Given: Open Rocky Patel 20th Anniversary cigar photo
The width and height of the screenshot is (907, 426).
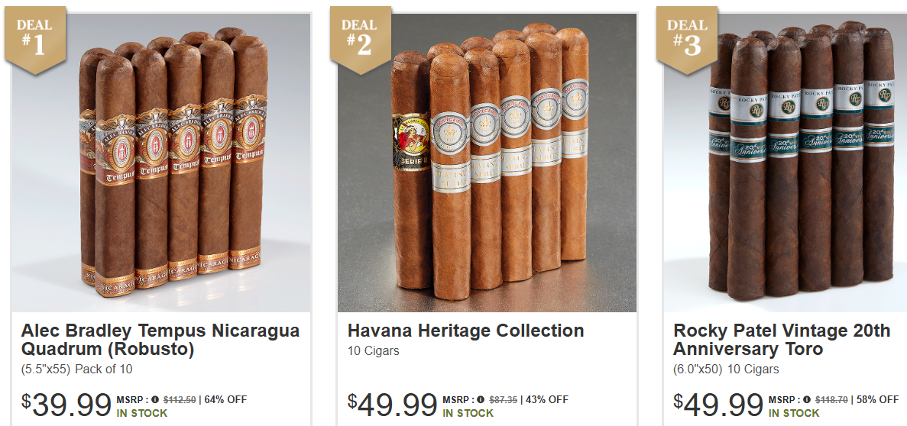Looking at the screenshot, I should tap(785, 163).
